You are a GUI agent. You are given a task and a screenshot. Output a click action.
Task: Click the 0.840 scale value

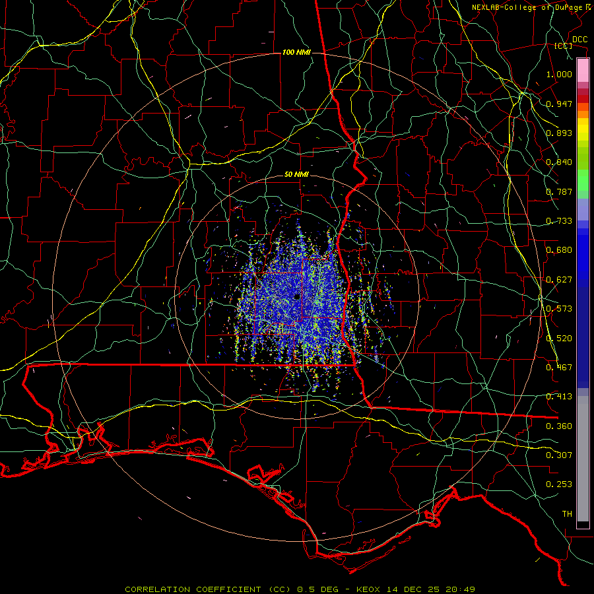(x=559, y=162)
